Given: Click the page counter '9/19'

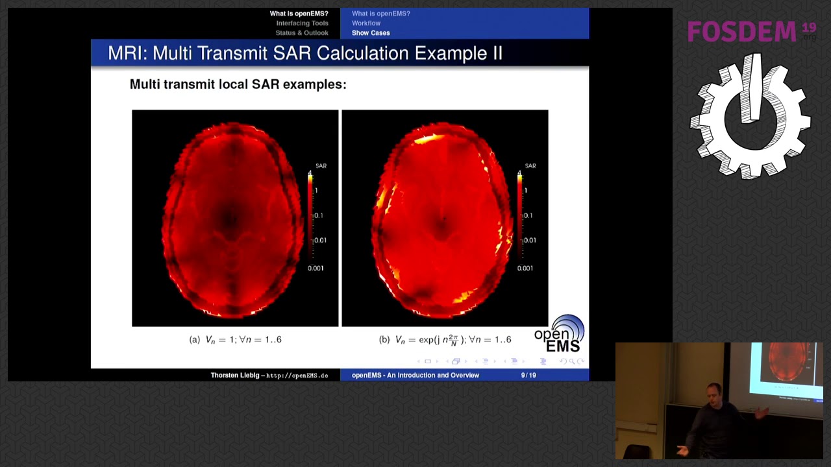Looking at the screenshot, I should (528, 376).
